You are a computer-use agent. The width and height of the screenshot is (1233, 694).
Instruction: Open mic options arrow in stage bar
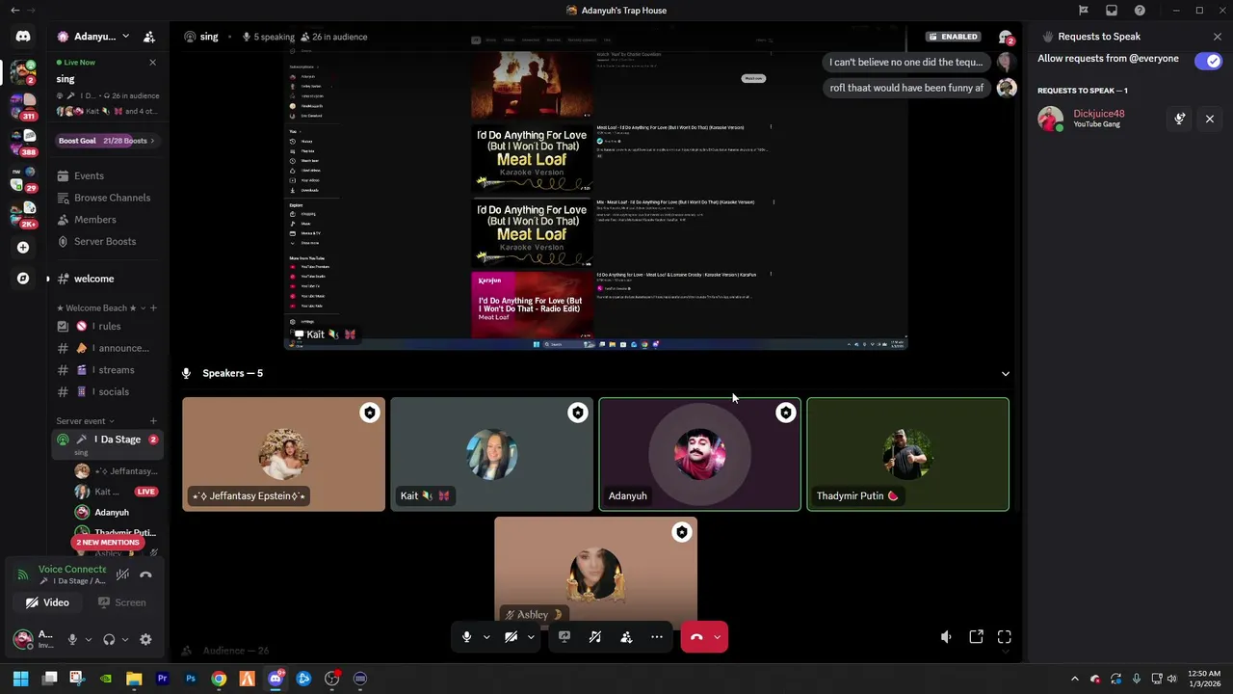pos(486,637)
